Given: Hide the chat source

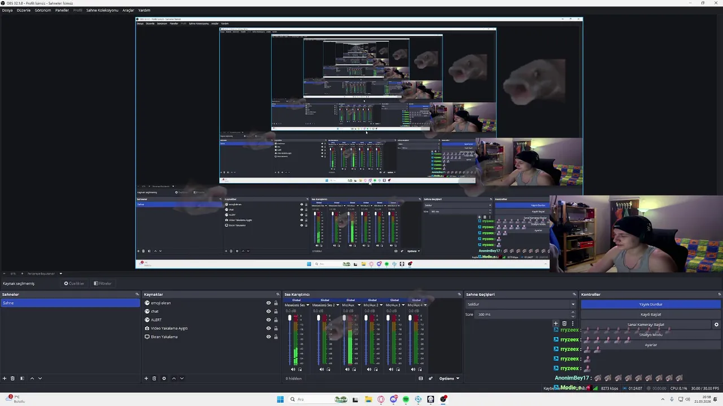Looking at the screenshot, I should 268,311.
